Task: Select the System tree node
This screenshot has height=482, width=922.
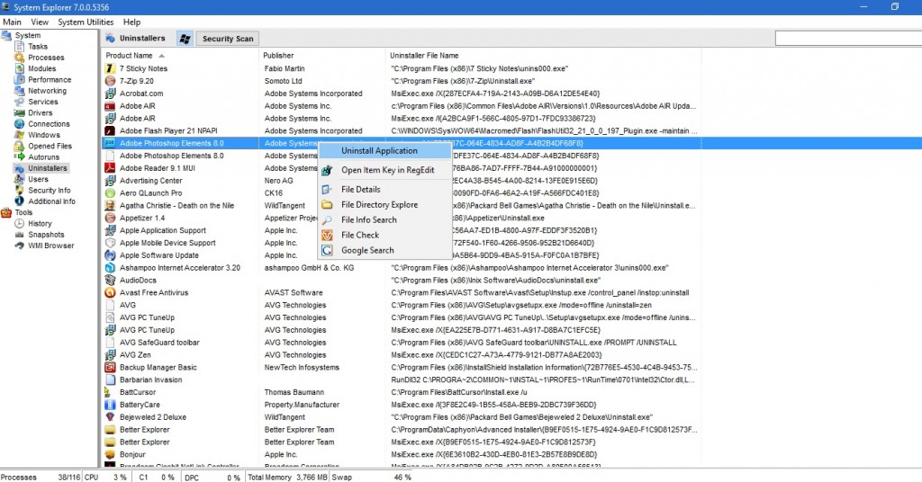Action: click(x=28, y=35)
